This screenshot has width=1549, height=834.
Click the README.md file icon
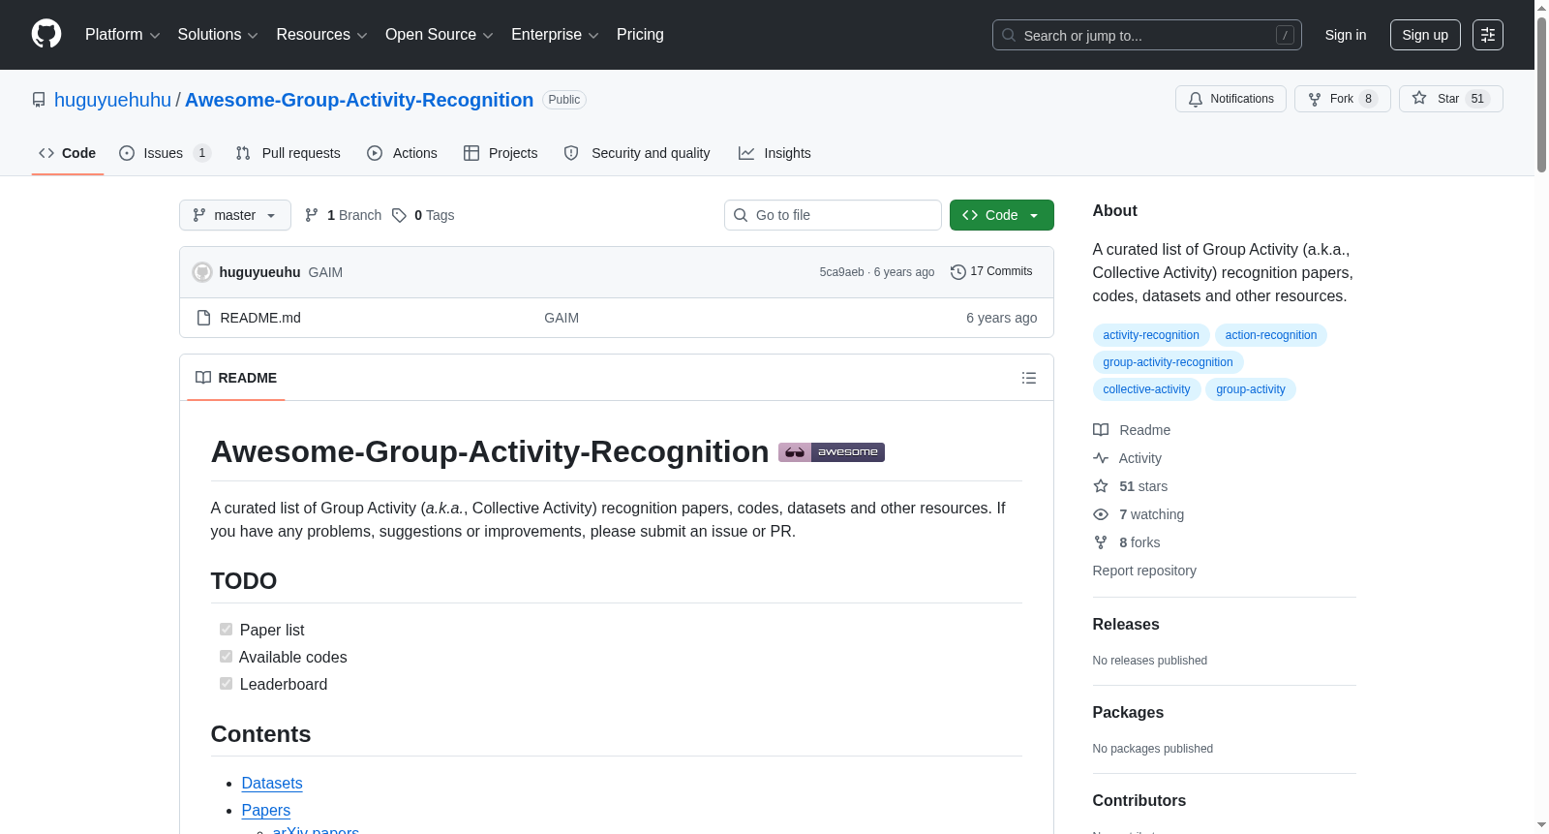point(203,318)
